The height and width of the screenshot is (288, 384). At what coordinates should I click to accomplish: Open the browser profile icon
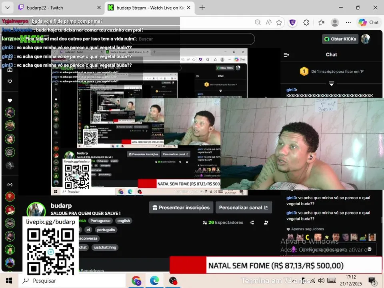(x=335, y=22)
